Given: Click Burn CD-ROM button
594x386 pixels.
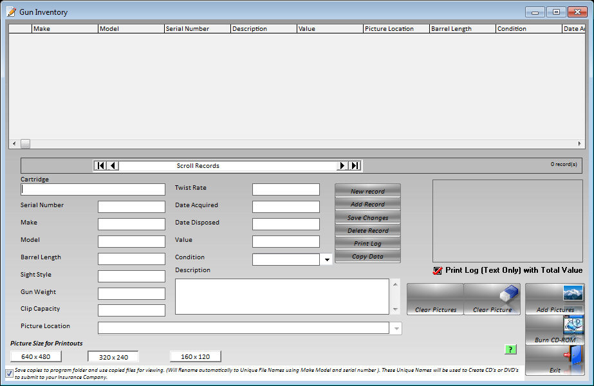Looking at the screenshot, I should (555, 330).
